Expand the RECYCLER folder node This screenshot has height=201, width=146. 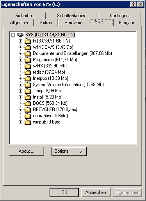[20, 109]
